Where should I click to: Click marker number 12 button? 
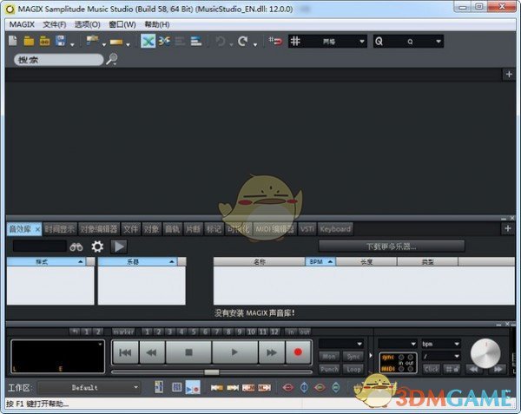point(274,332)
